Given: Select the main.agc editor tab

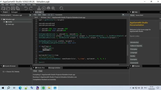Looking at the screenshot, I should tap(38, 12).
